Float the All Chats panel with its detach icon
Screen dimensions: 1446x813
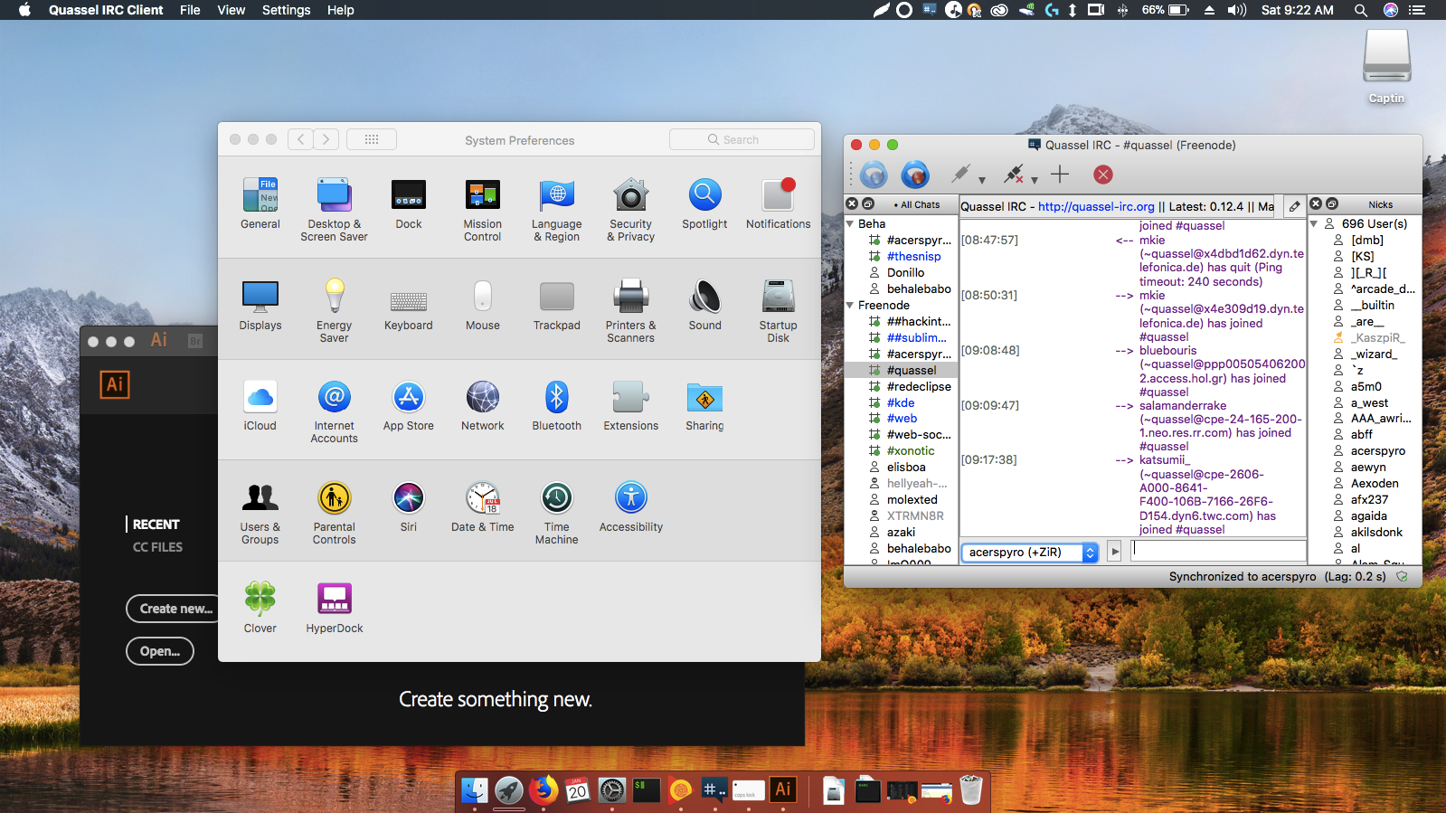tap(868, 204)
